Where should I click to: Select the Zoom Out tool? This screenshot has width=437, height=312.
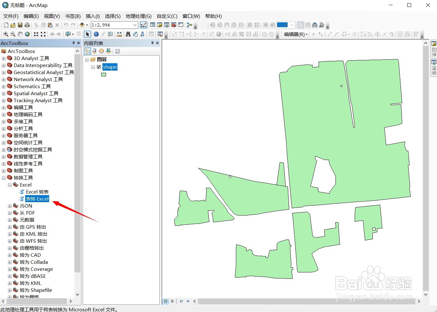13,34
